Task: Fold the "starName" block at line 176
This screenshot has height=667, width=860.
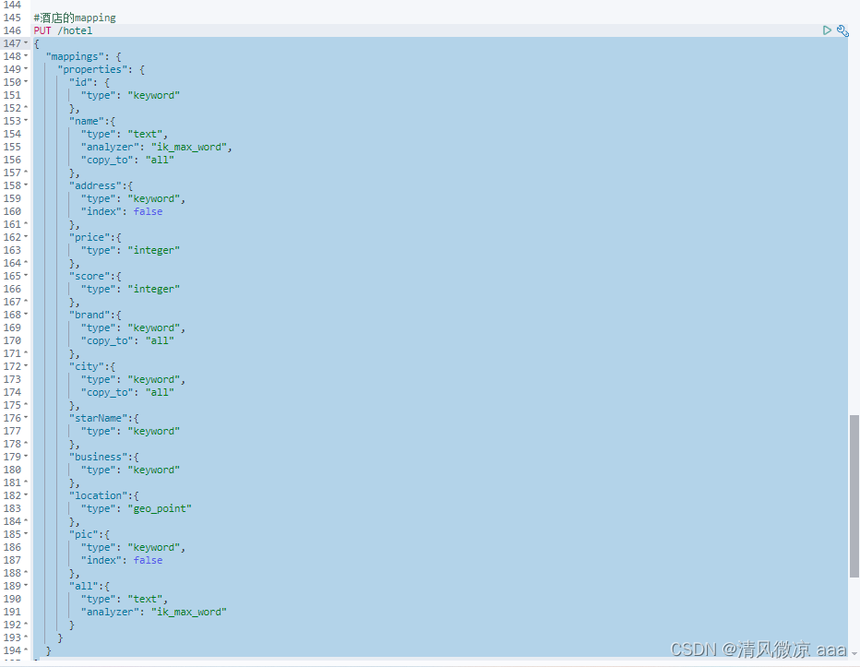Action: 26,417
